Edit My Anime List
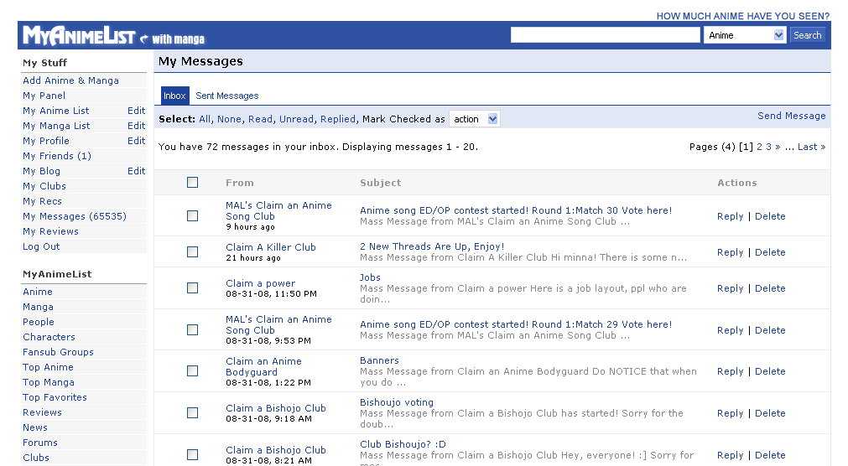 tap(136, 111)
